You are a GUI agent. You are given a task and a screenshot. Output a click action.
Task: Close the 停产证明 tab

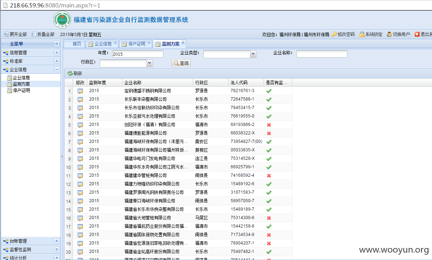(149, 43)
